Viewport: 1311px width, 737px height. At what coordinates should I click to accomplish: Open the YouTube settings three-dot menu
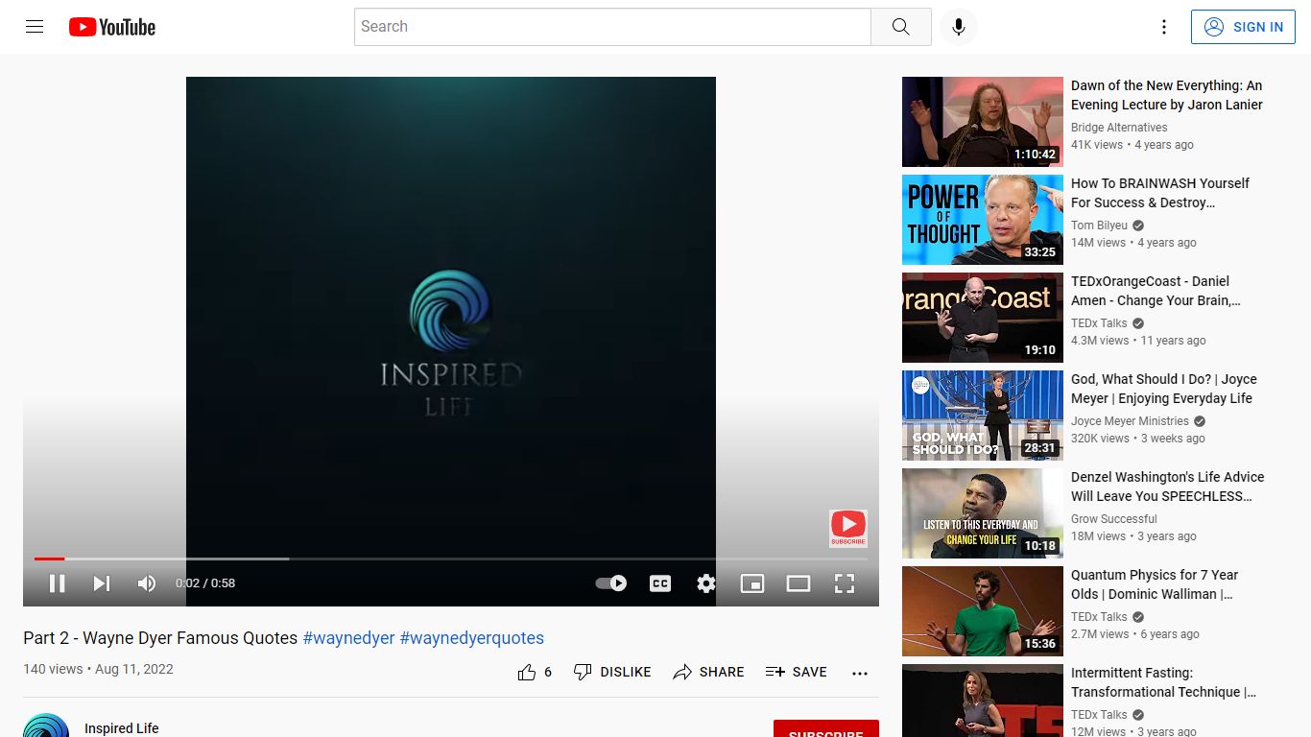1164,27
